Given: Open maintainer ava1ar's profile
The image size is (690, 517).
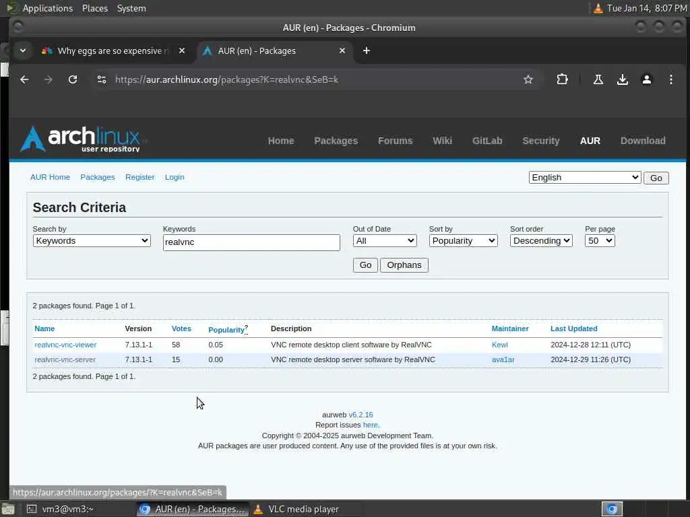Looking at the screenshot, I should 503,359.
